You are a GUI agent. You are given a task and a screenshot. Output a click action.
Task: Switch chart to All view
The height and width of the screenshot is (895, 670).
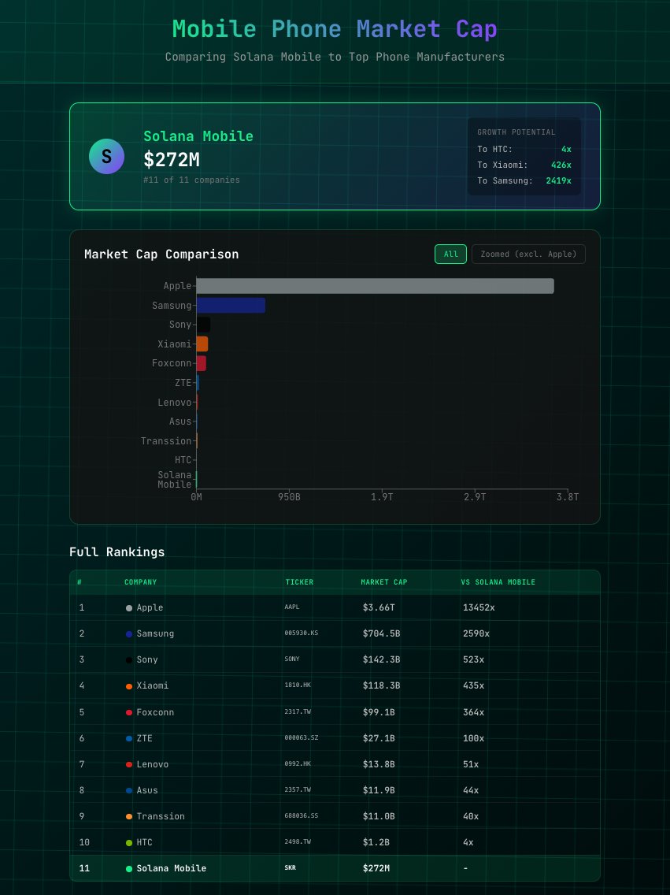click(x=450, y=254)
